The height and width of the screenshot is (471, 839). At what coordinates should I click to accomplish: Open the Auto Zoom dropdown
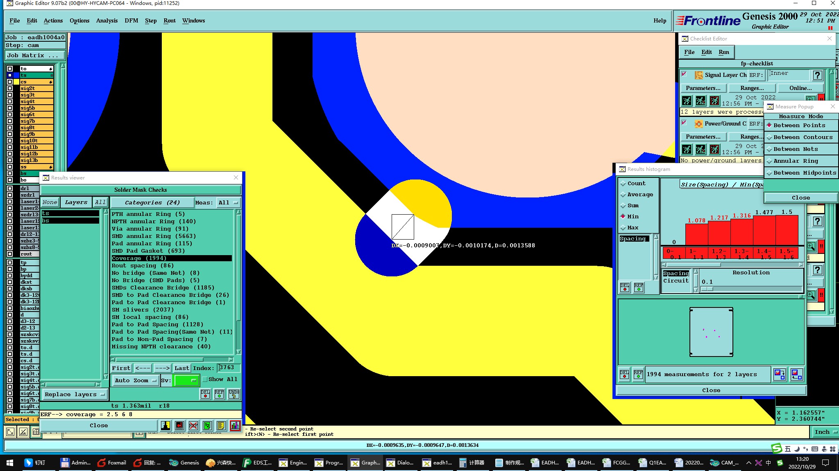tap(135, 380)
